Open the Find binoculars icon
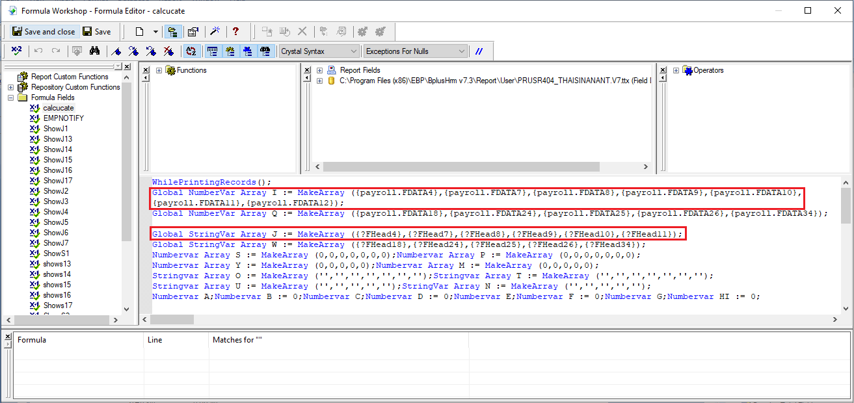 pyautogui.click(x=94, y=51)
